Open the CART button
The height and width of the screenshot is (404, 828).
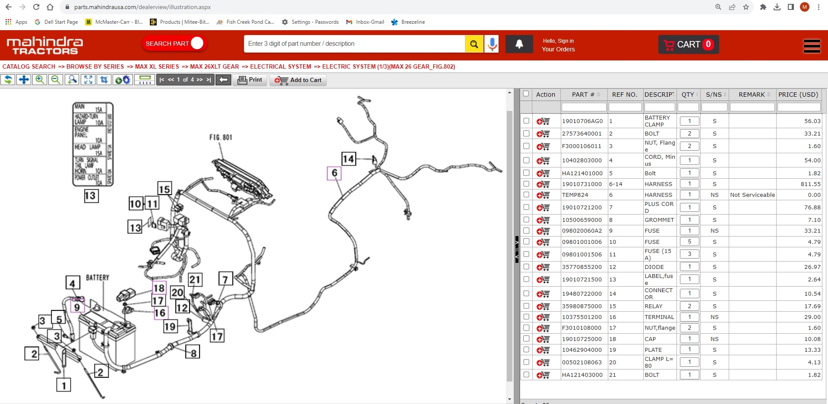click(689, 44)
